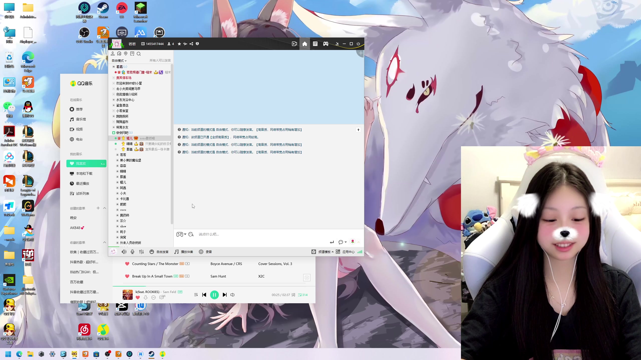This screenshot has width=641, height=360.
Task: Open the home tab in YY header
Action: [304, 44]
